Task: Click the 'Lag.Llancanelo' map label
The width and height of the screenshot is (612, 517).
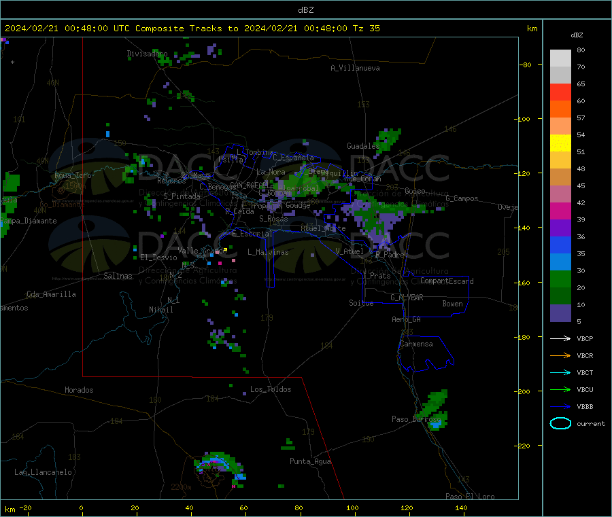Action: pos(43,472)
